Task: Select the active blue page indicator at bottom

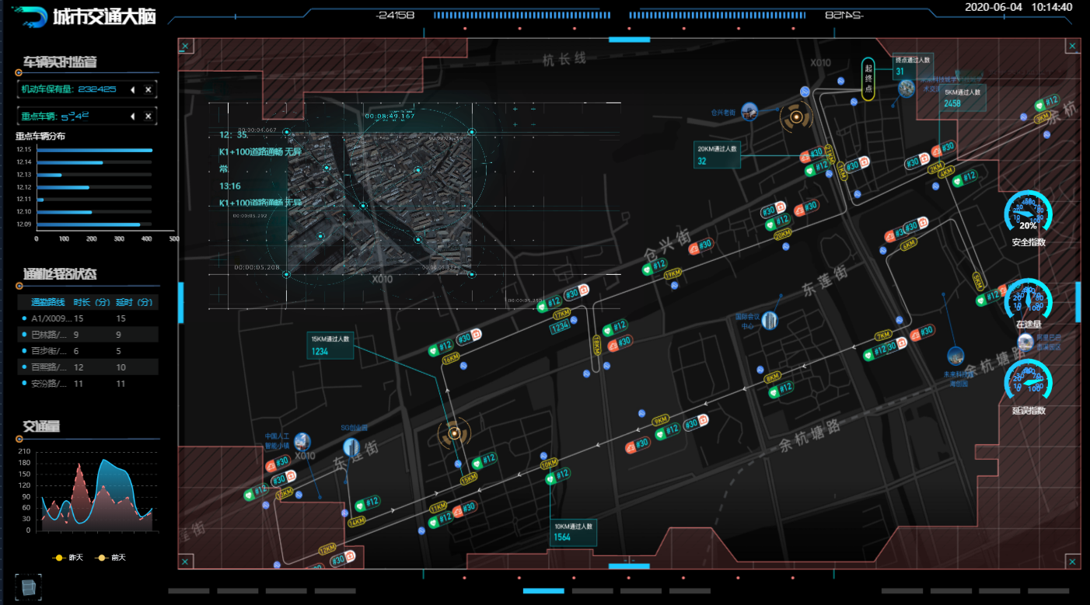Action: [543, 591]
